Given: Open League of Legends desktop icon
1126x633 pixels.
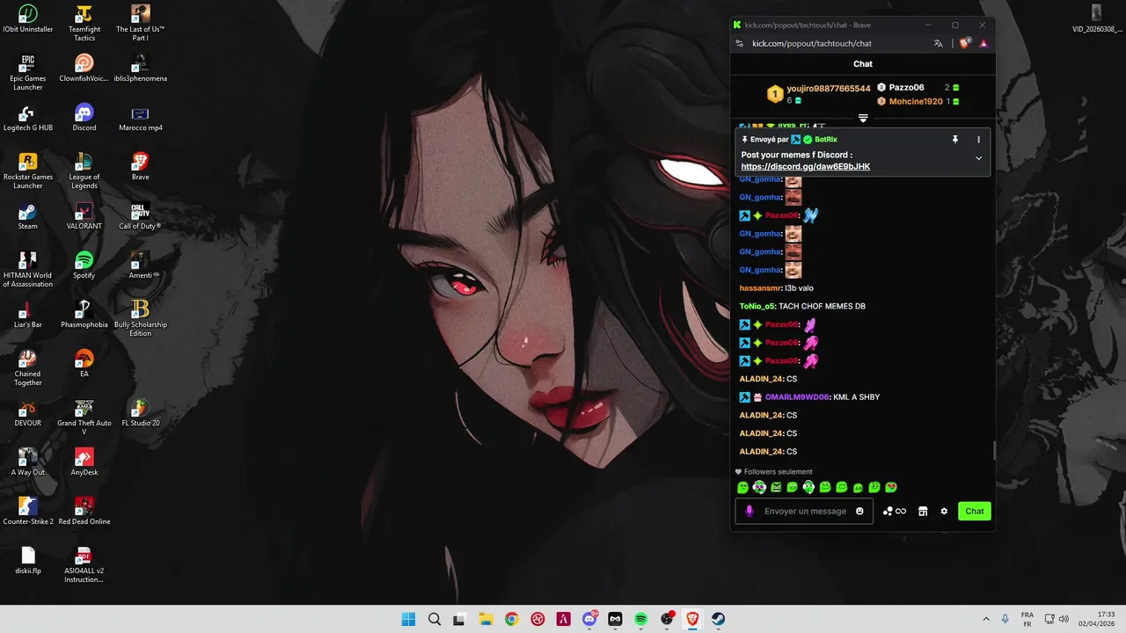Looking at the screenshot, I should click(84, 171).
